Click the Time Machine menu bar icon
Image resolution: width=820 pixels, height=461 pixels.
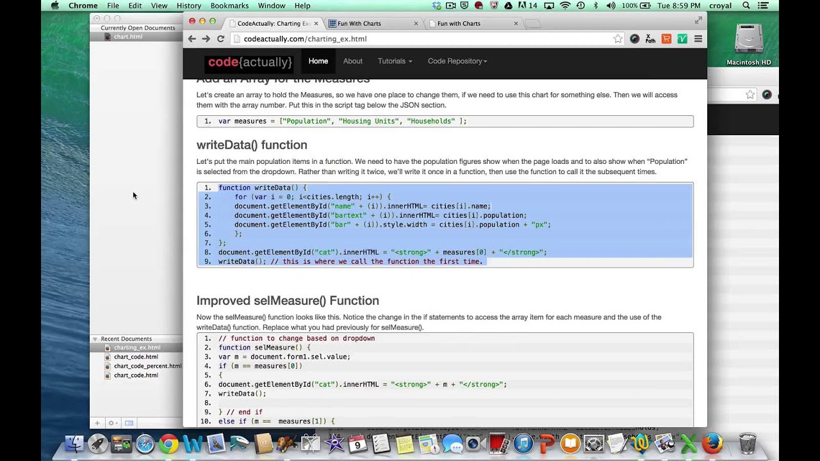580,6
